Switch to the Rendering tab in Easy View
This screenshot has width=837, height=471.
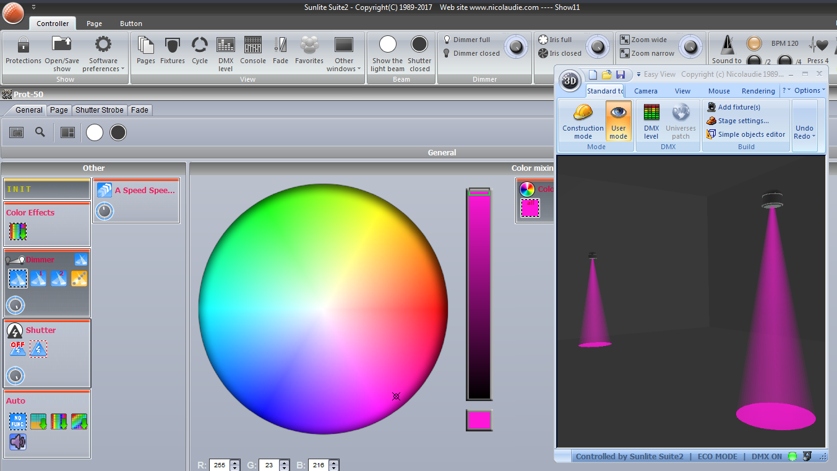758,91
